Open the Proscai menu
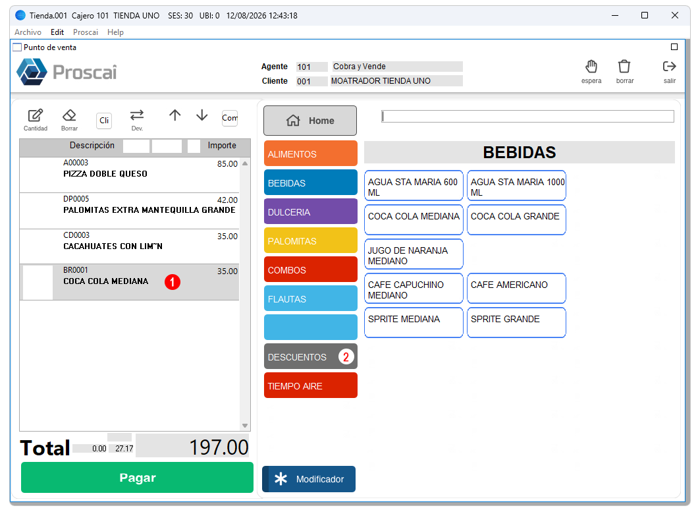 [86, 32]
